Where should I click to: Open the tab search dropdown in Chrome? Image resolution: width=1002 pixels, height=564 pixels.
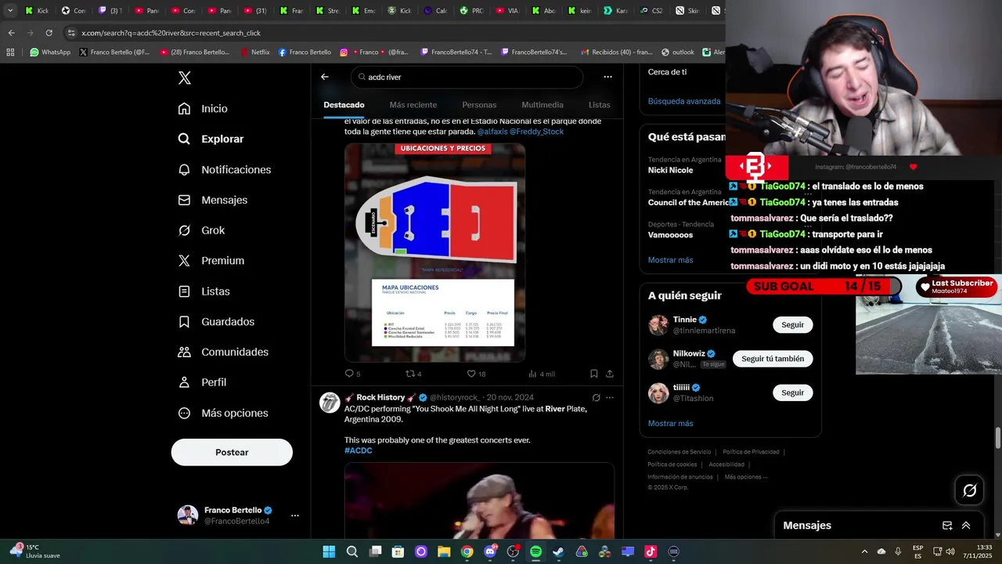point(10,11)
